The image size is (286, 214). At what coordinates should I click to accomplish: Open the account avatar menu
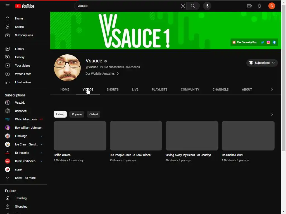pos(271,6)
